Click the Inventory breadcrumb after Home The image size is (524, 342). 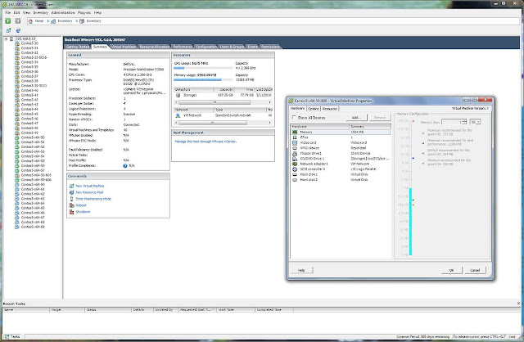[65, 21]
